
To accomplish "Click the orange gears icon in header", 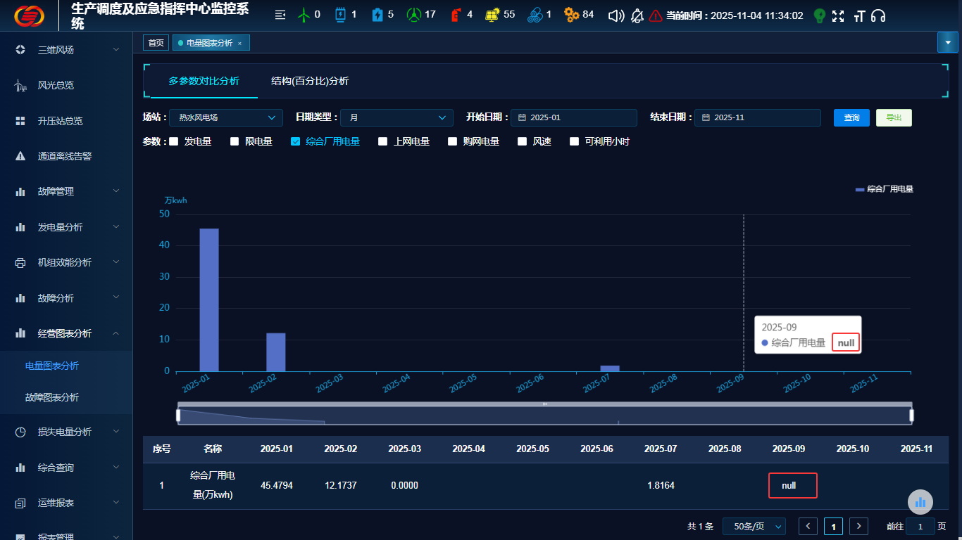I will click(x=571, y=15).
